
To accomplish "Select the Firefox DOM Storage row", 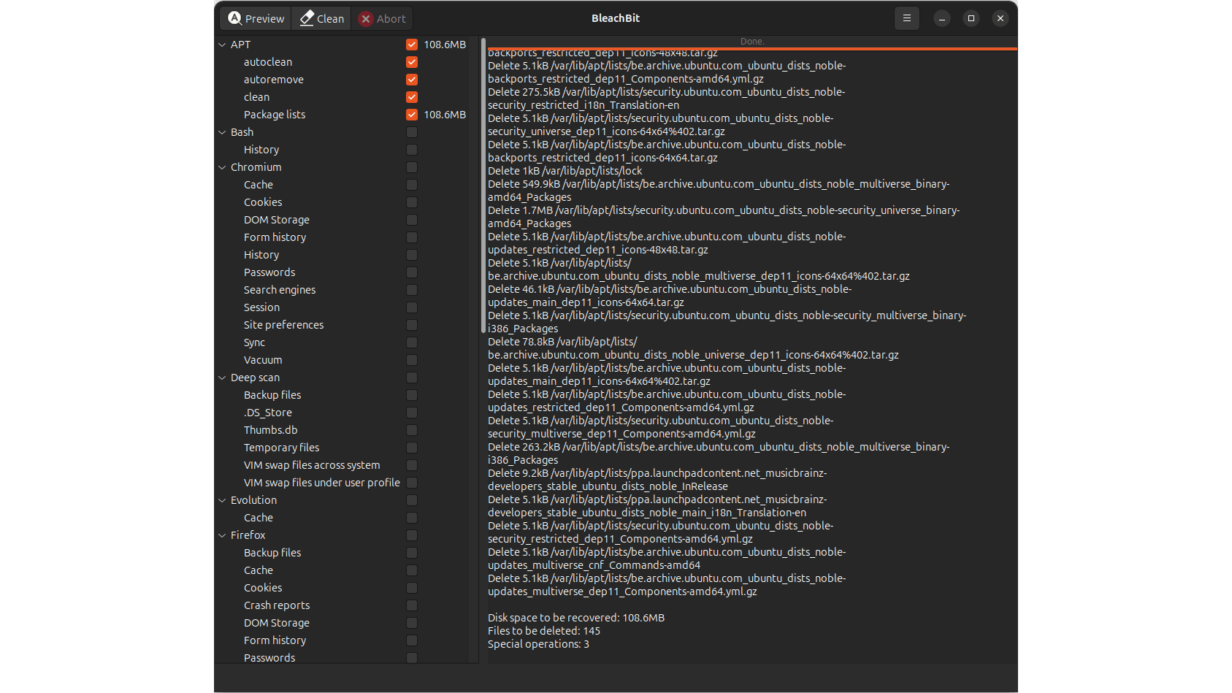I will pyautogui.click(x=277, y=623).
